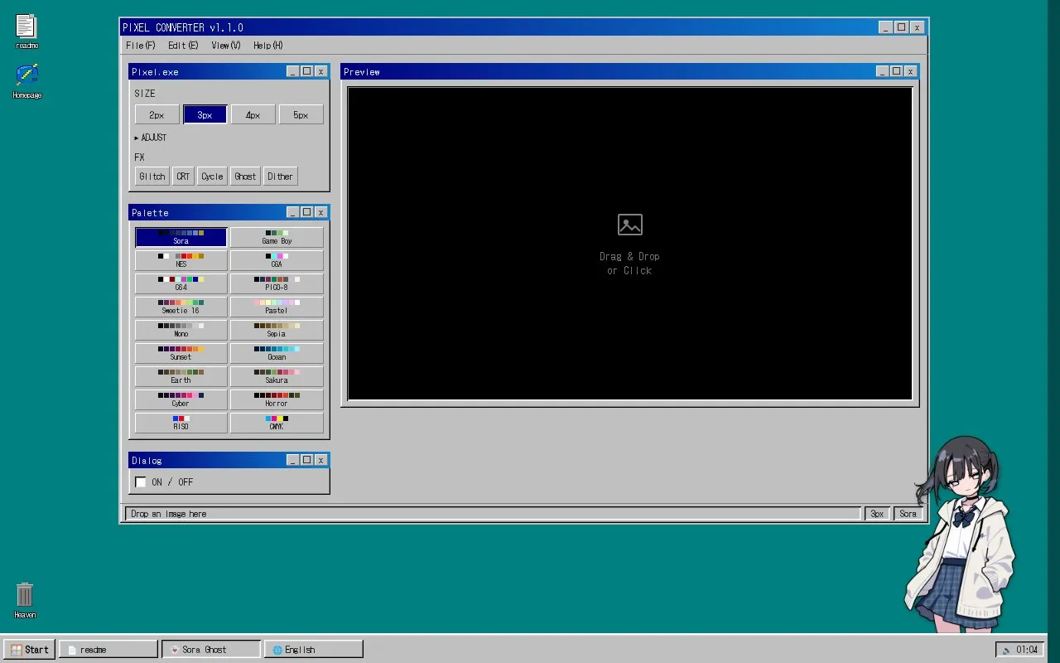The width and height of the screenshot is (1060, 663).
Task: Choose the Sweetie 16 palette
Action: click(x=181, y=307)
